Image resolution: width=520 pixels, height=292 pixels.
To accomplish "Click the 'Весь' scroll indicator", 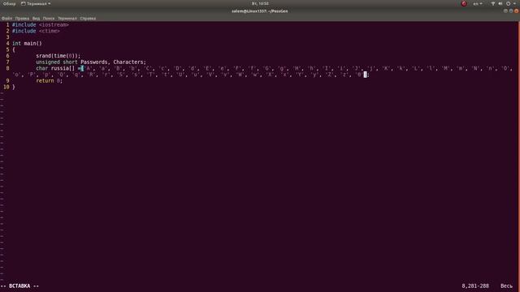I will point(506,286).
